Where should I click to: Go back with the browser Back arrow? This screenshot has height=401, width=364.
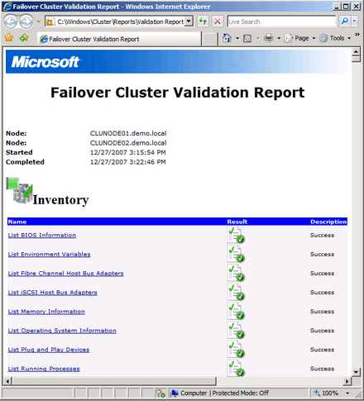11,21
